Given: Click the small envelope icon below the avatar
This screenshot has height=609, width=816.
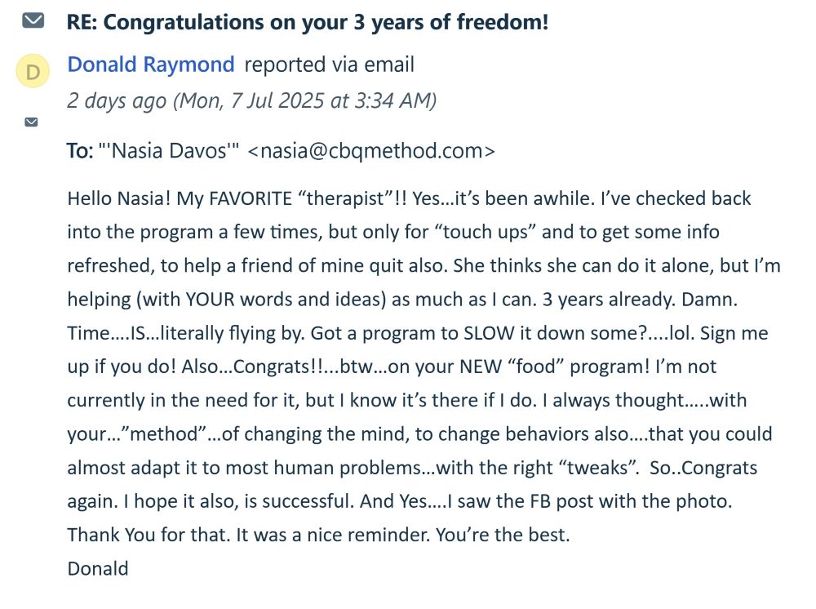Looking at the screenshot, I should pyautogui.click(x=31, y=122).
